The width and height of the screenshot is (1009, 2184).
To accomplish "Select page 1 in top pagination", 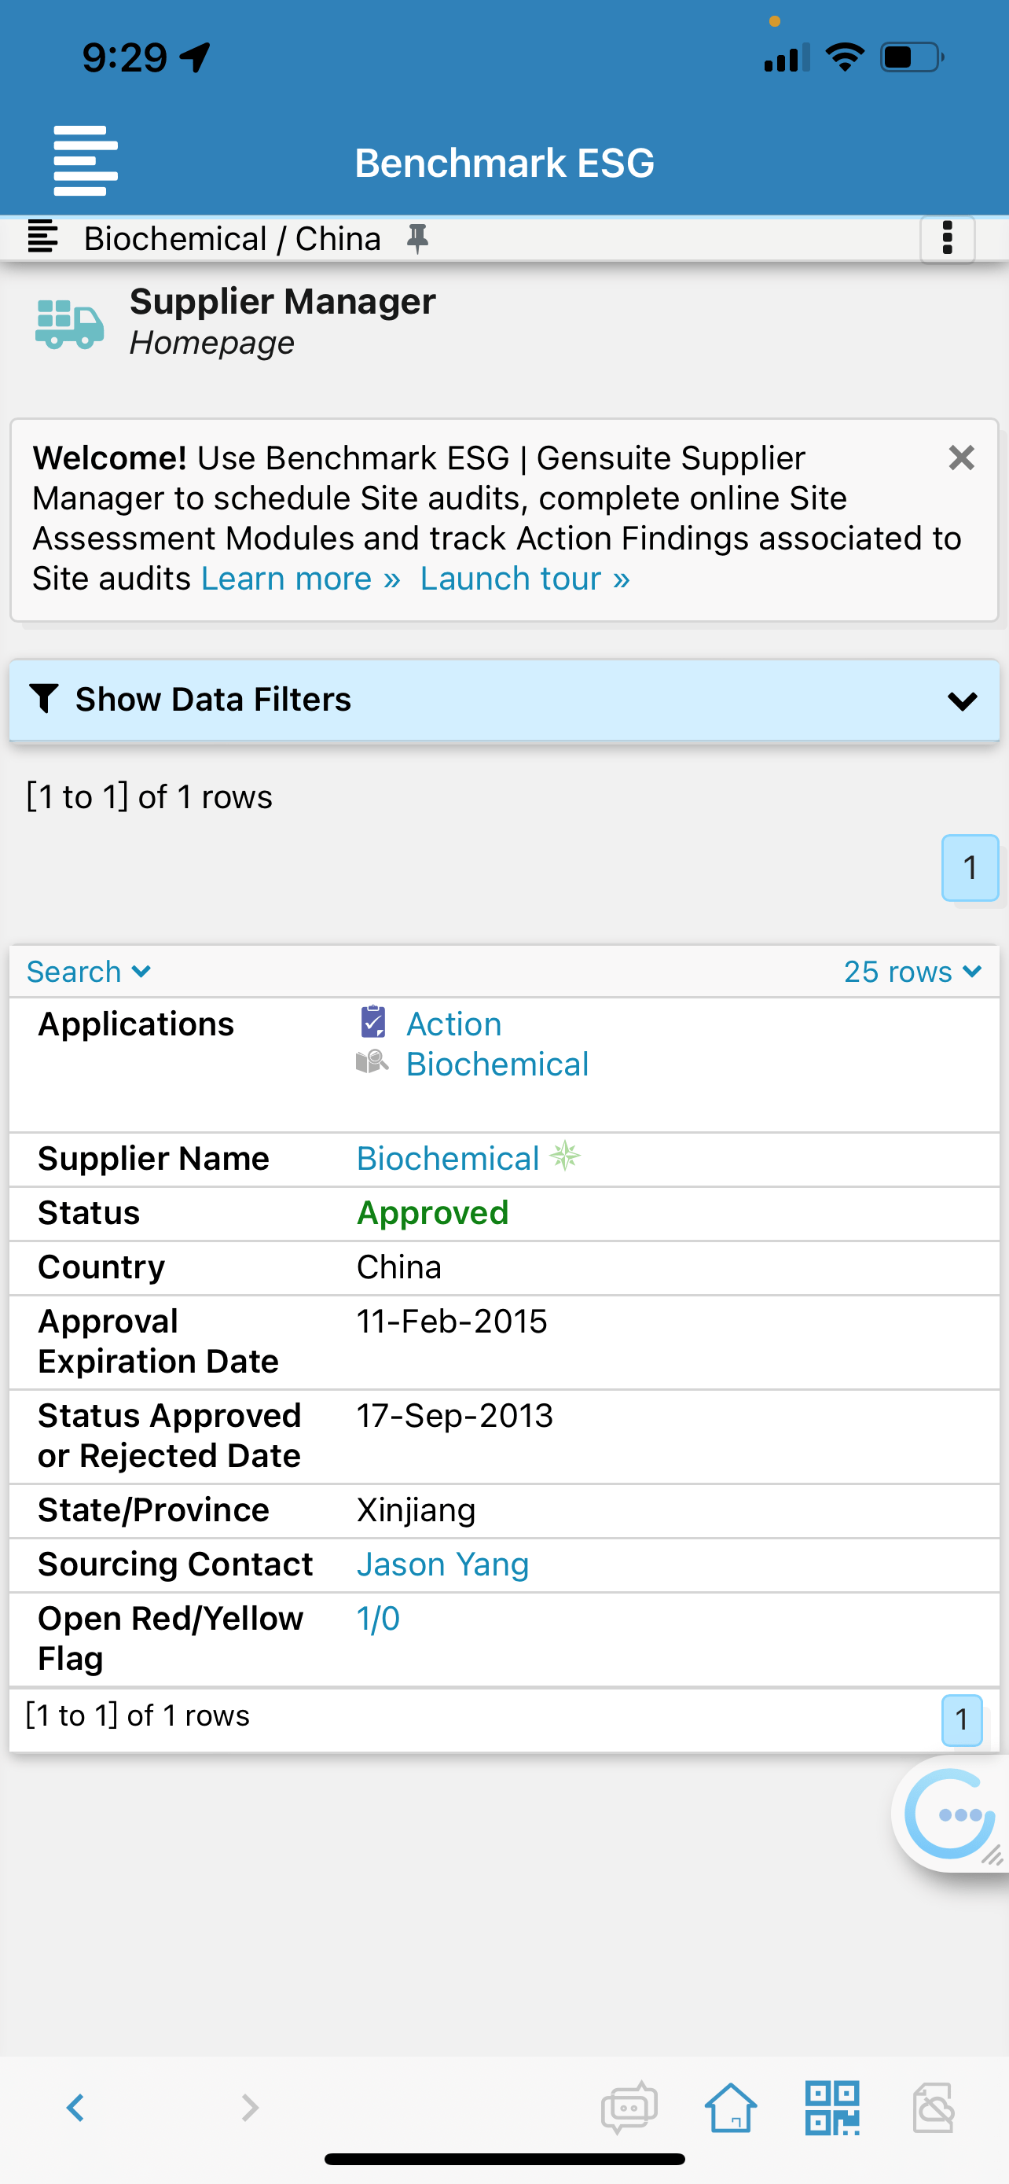I will [x=970, y=867].
